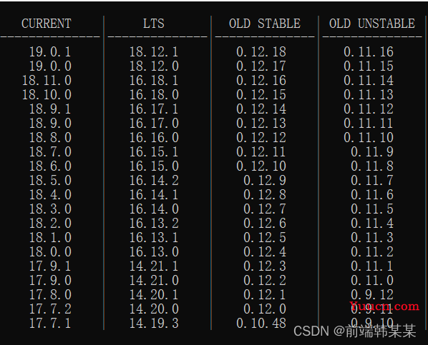The width and height of the screenshot is (428, 345).
Task: Select old unstable version 0.11.1
Action: 372,266
